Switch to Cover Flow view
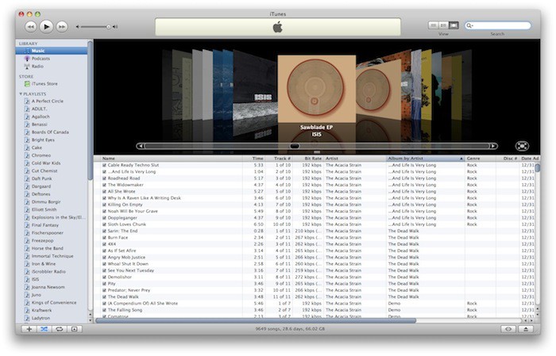556x356 pixels. (454, 25)
